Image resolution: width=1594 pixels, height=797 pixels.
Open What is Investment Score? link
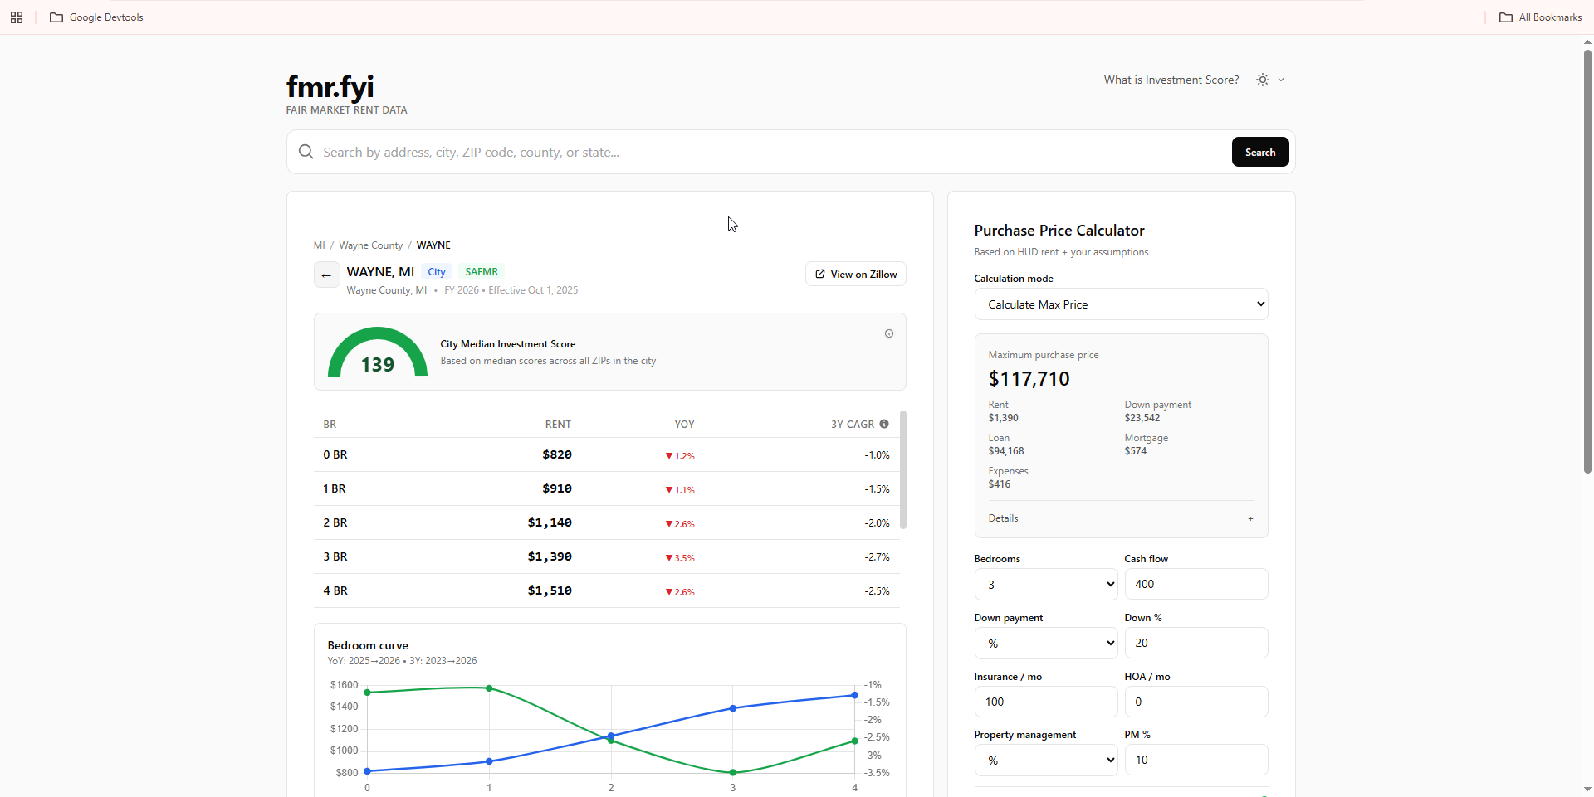click(1171, 80)
